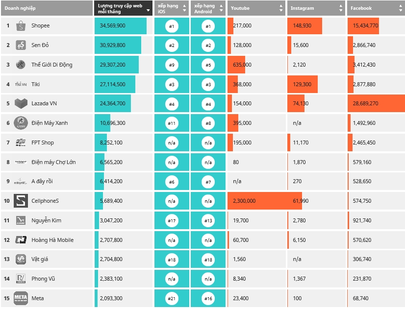This screenshot has height=309, width=405.
Task: Sort by Instagram column arrows
Action: pyautogui.click(x=341, y=8)
